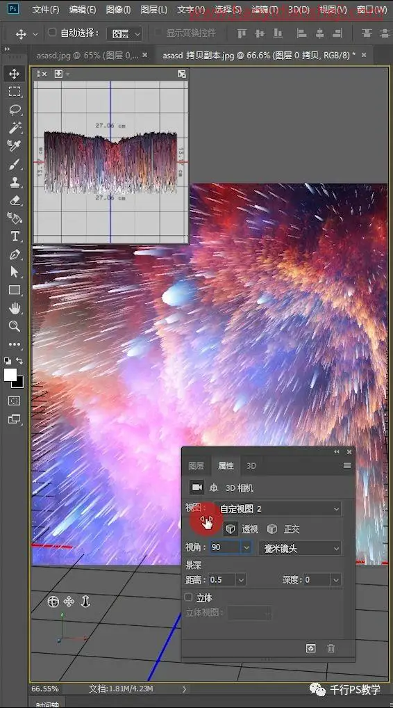Swap main and secondary 3D views
This screenshot has width=393, height=708.
(x=182, y=74)
